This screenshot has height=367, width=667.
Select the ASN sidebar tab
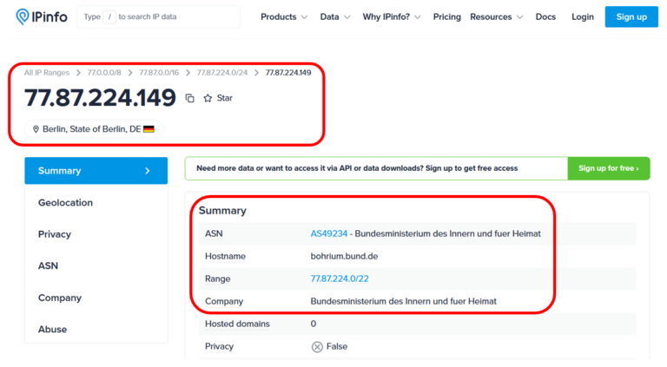pos(49,266)
